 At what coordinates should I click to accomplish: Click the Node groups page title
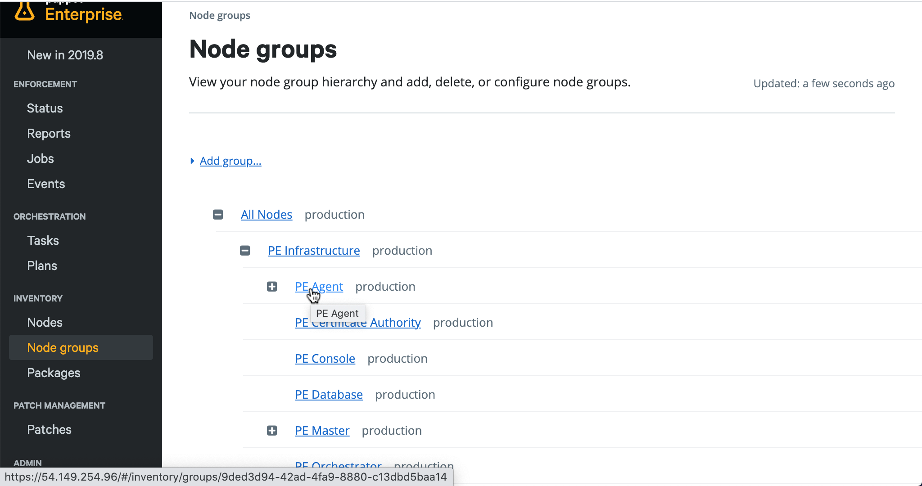(263, 49)
